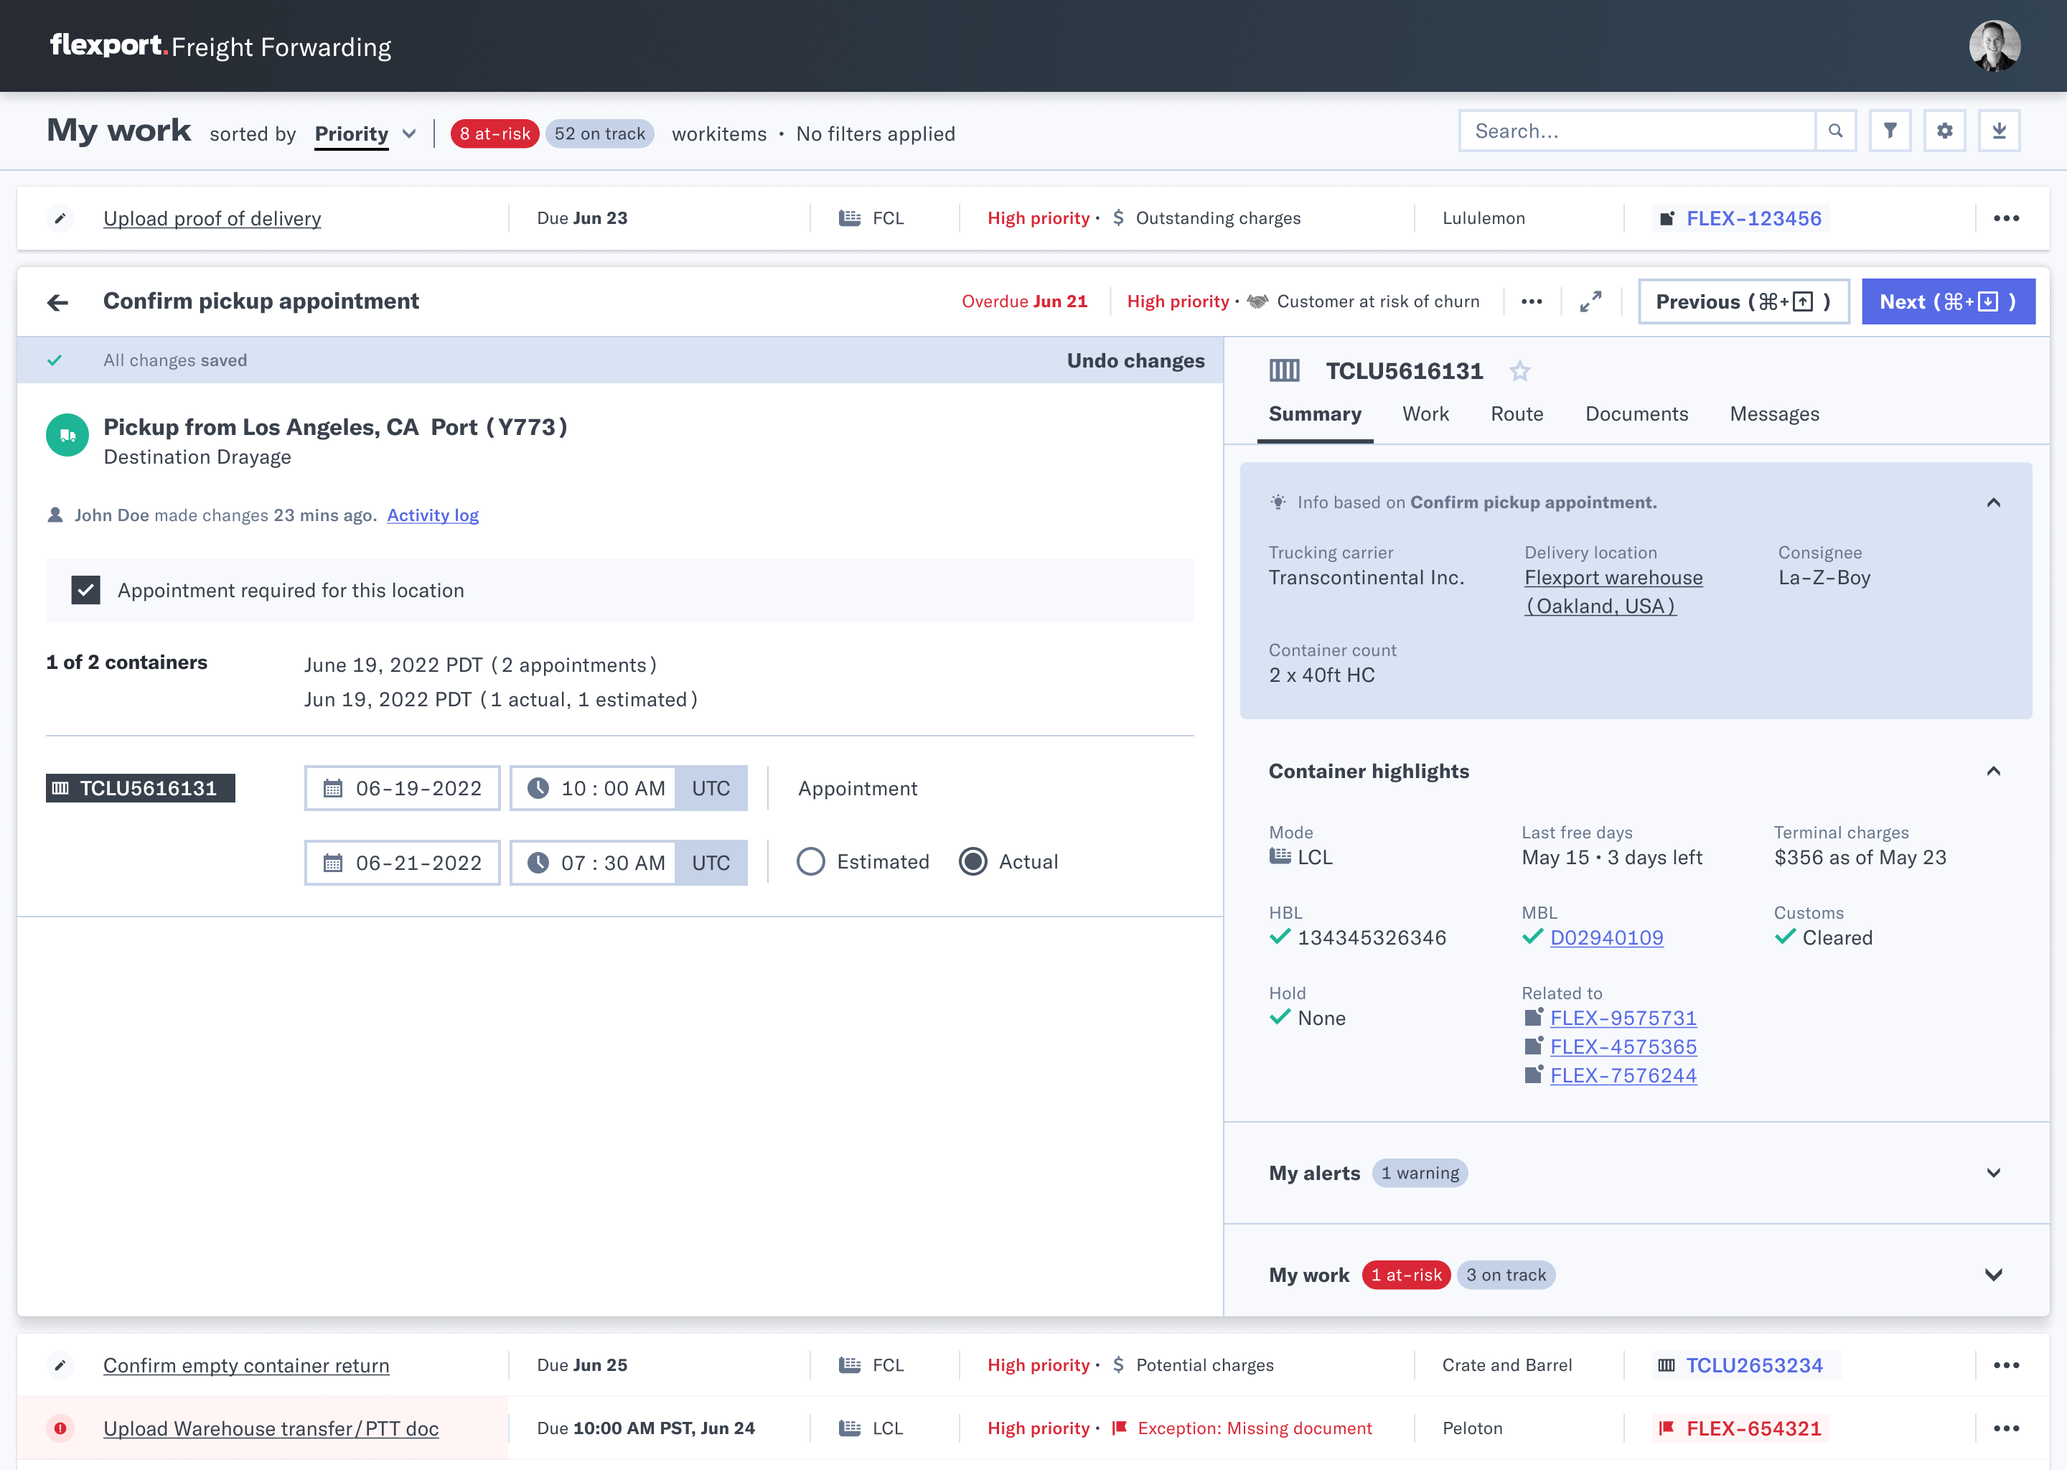Open the Priority sort dropdown

click(x=365, y=134)
